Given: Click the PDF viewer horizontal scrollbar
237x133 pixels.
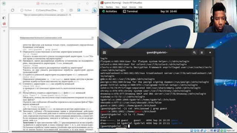Looking at the screenshot, I should (x=49, y=132).
